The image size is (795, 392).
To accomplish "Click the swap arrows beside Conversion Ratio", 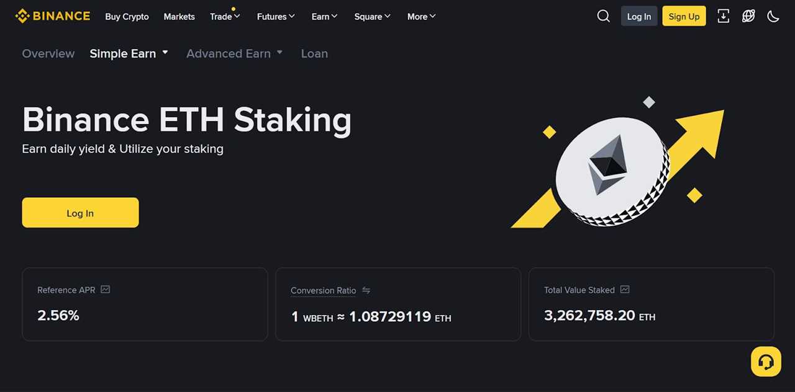I will pyautogui.click(x=366, y=290).
